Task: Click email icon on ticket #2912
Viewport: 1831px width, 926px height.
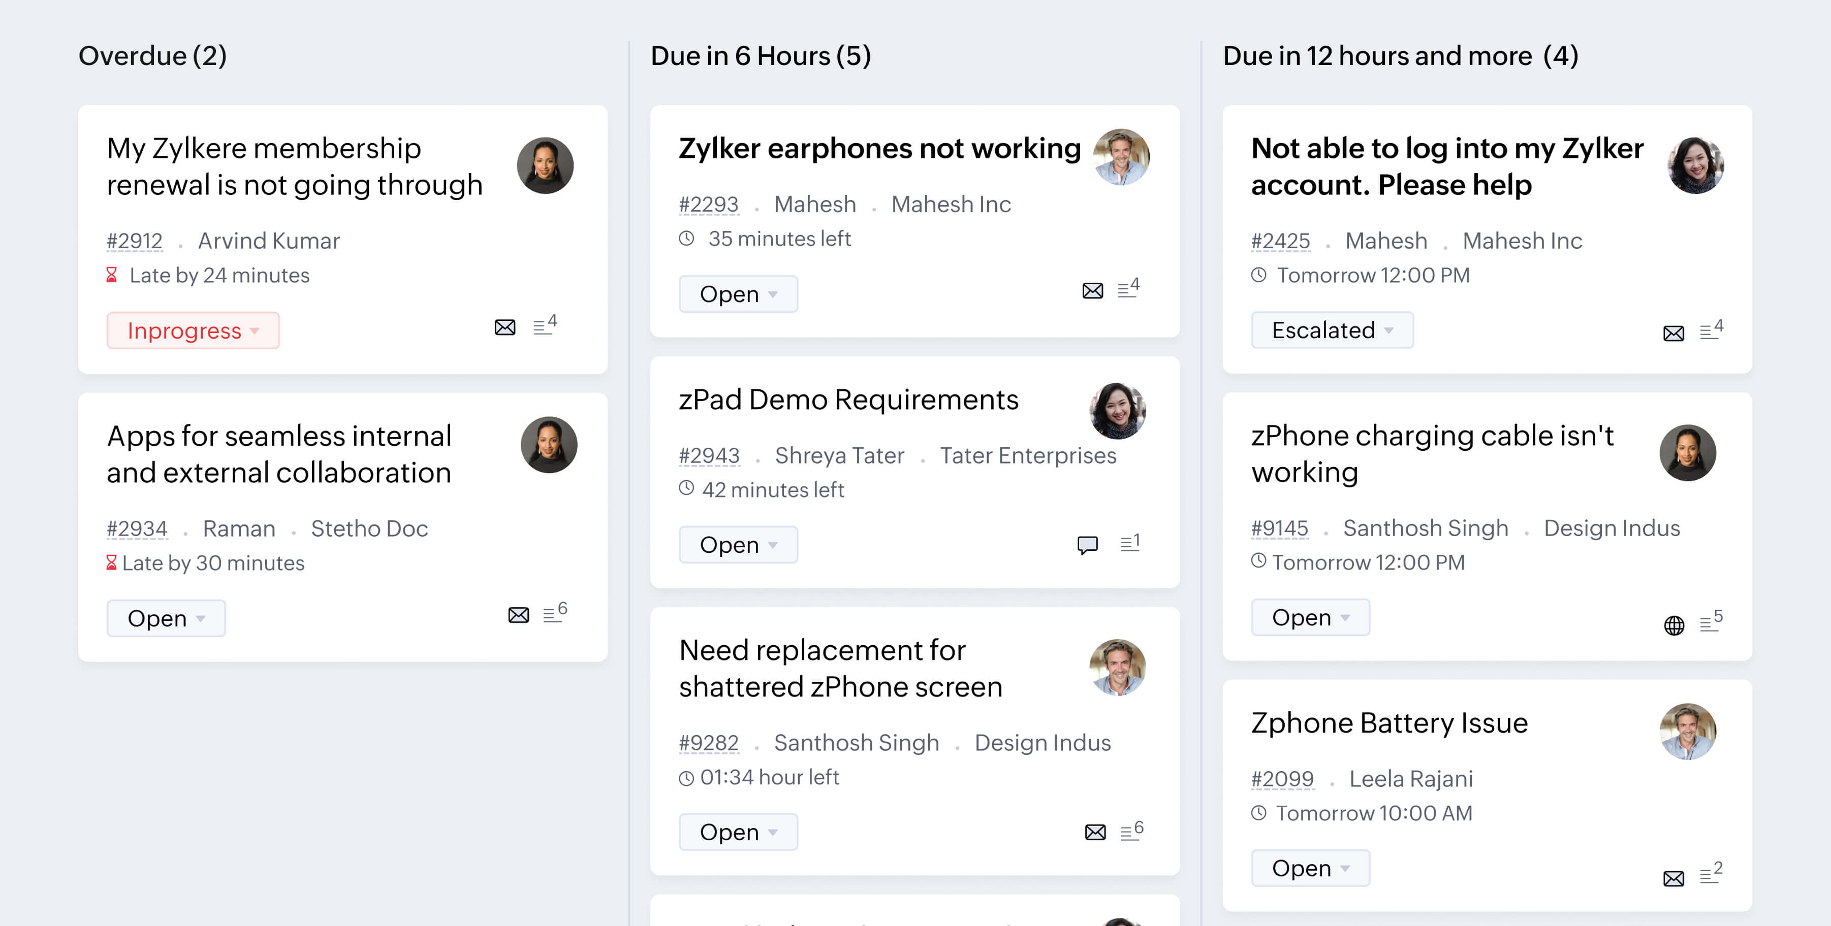Action: [x=504, y=327]
